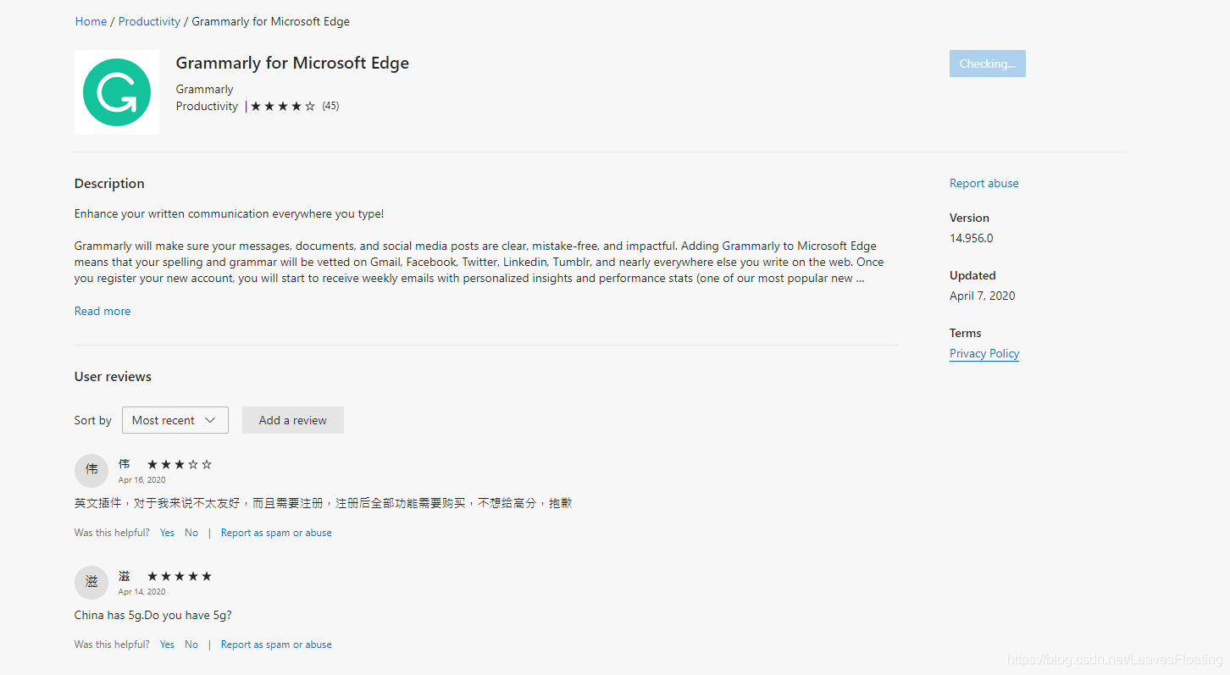This screenshot has height=675, width=1230.
Task: Click the version number 14.956.0
Action: [x=971, y=238]
